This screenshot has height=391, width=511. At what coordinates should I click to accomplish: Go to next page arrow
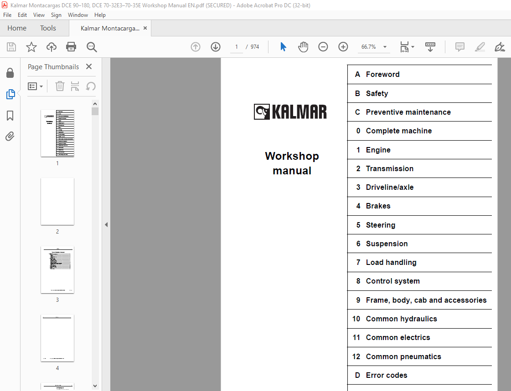(216, 47)
